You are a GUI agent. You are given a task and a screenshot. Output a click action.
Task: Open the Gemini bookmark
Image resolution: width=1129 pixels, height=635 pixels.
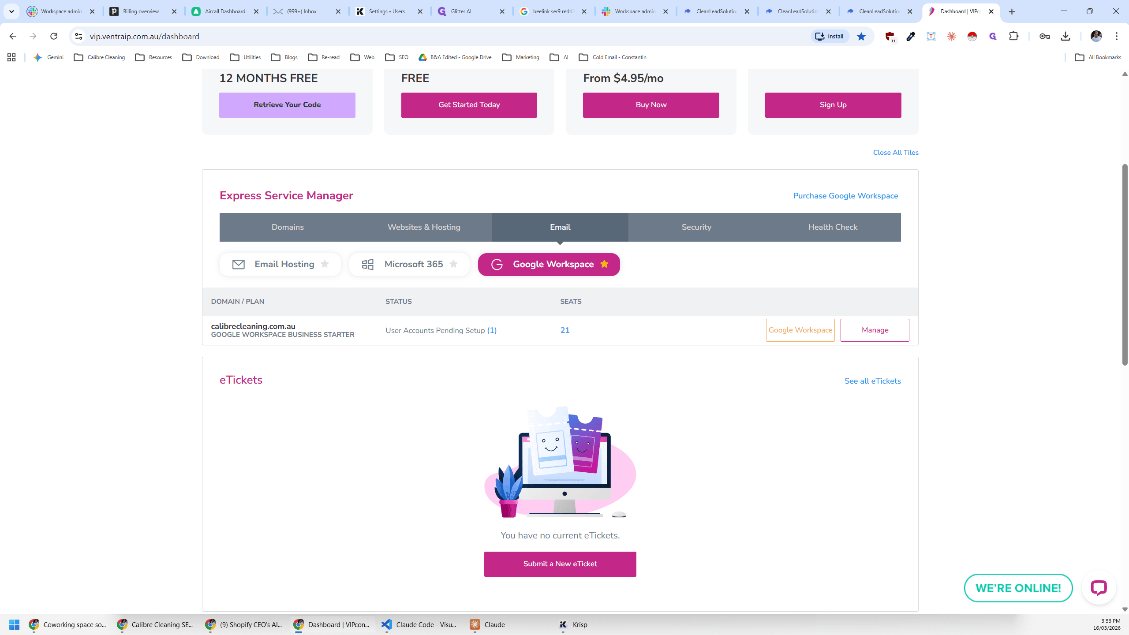coord(49,57)
